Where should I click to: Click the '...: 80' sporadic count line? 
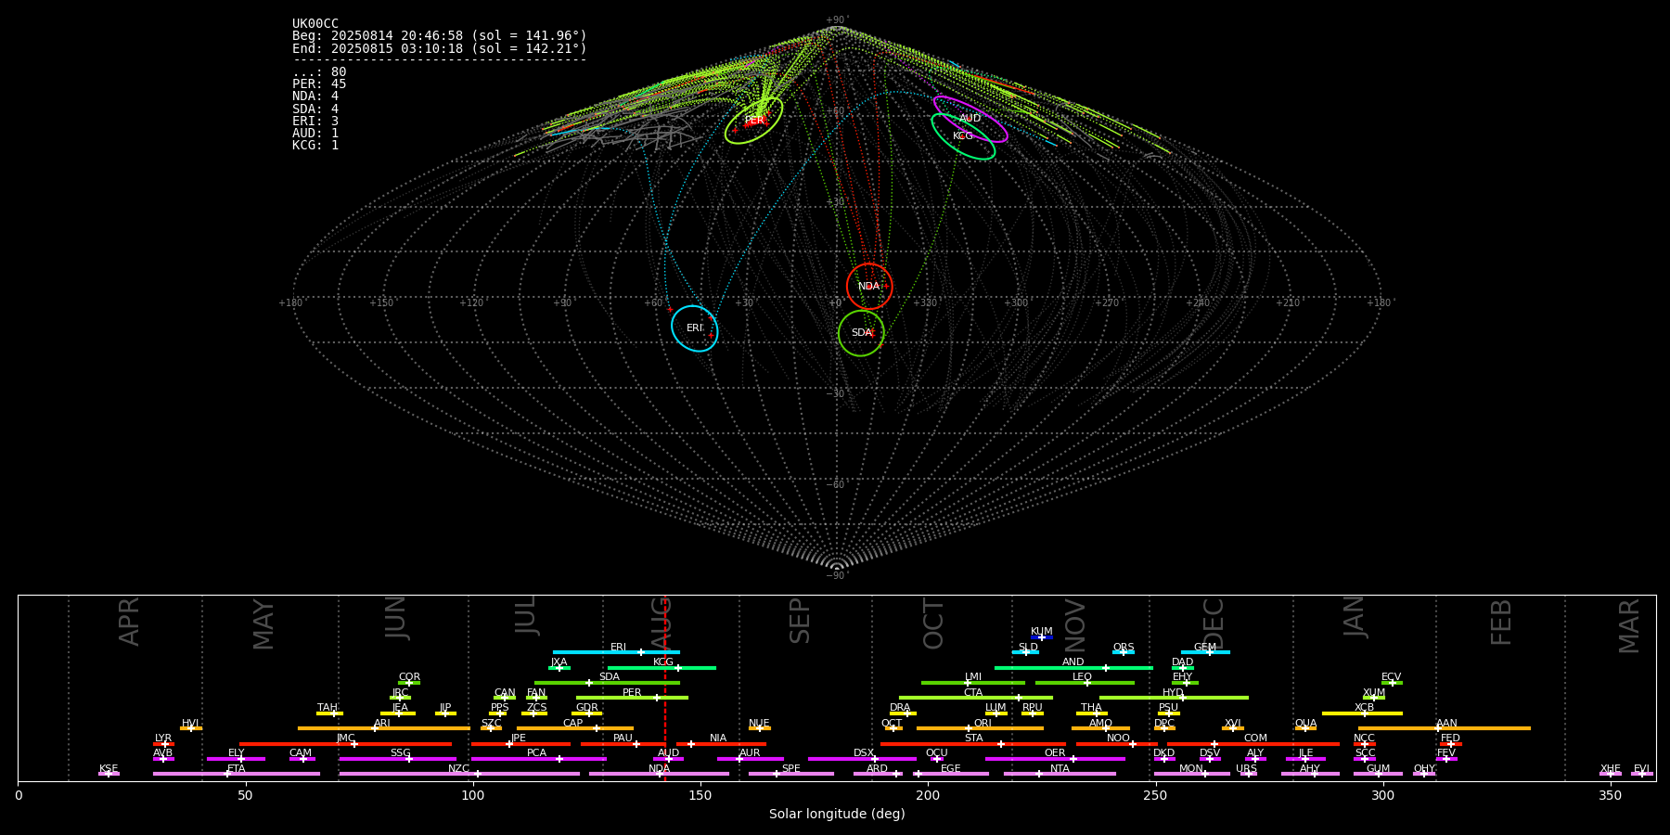[319, 72]
